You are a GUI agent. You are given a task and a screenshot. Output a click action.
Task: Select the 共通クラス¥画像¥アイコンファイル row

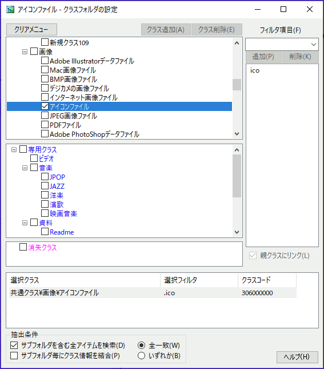153,293
